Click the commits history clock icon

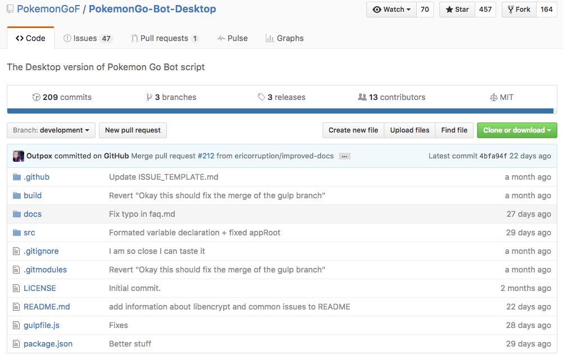37,97
